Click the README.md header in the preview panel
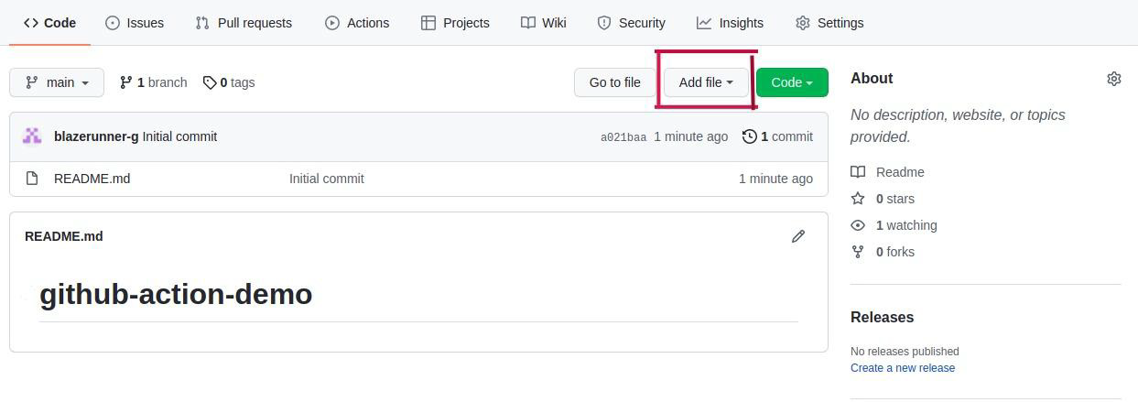The width and height of the screenshot is (1138, 402). (x=64, y=236)
